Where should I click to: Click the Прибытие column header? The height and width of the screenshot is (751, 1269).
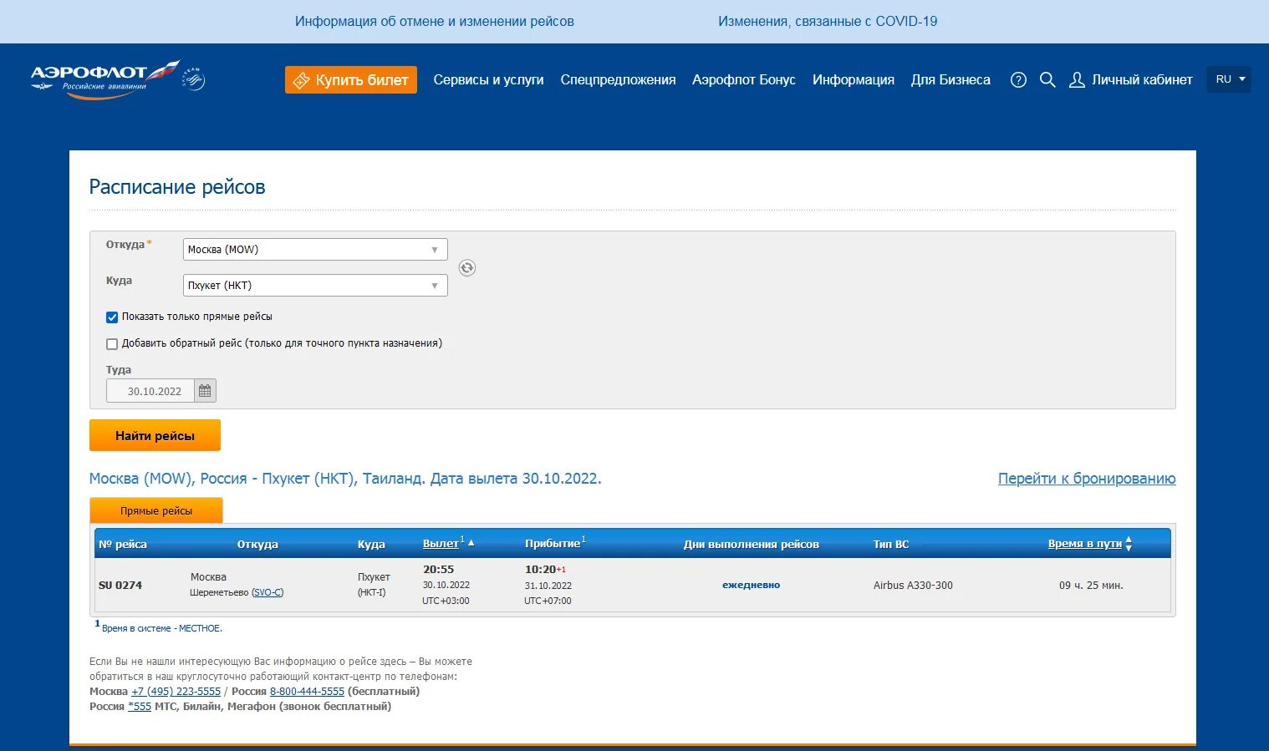coord(553,544)
